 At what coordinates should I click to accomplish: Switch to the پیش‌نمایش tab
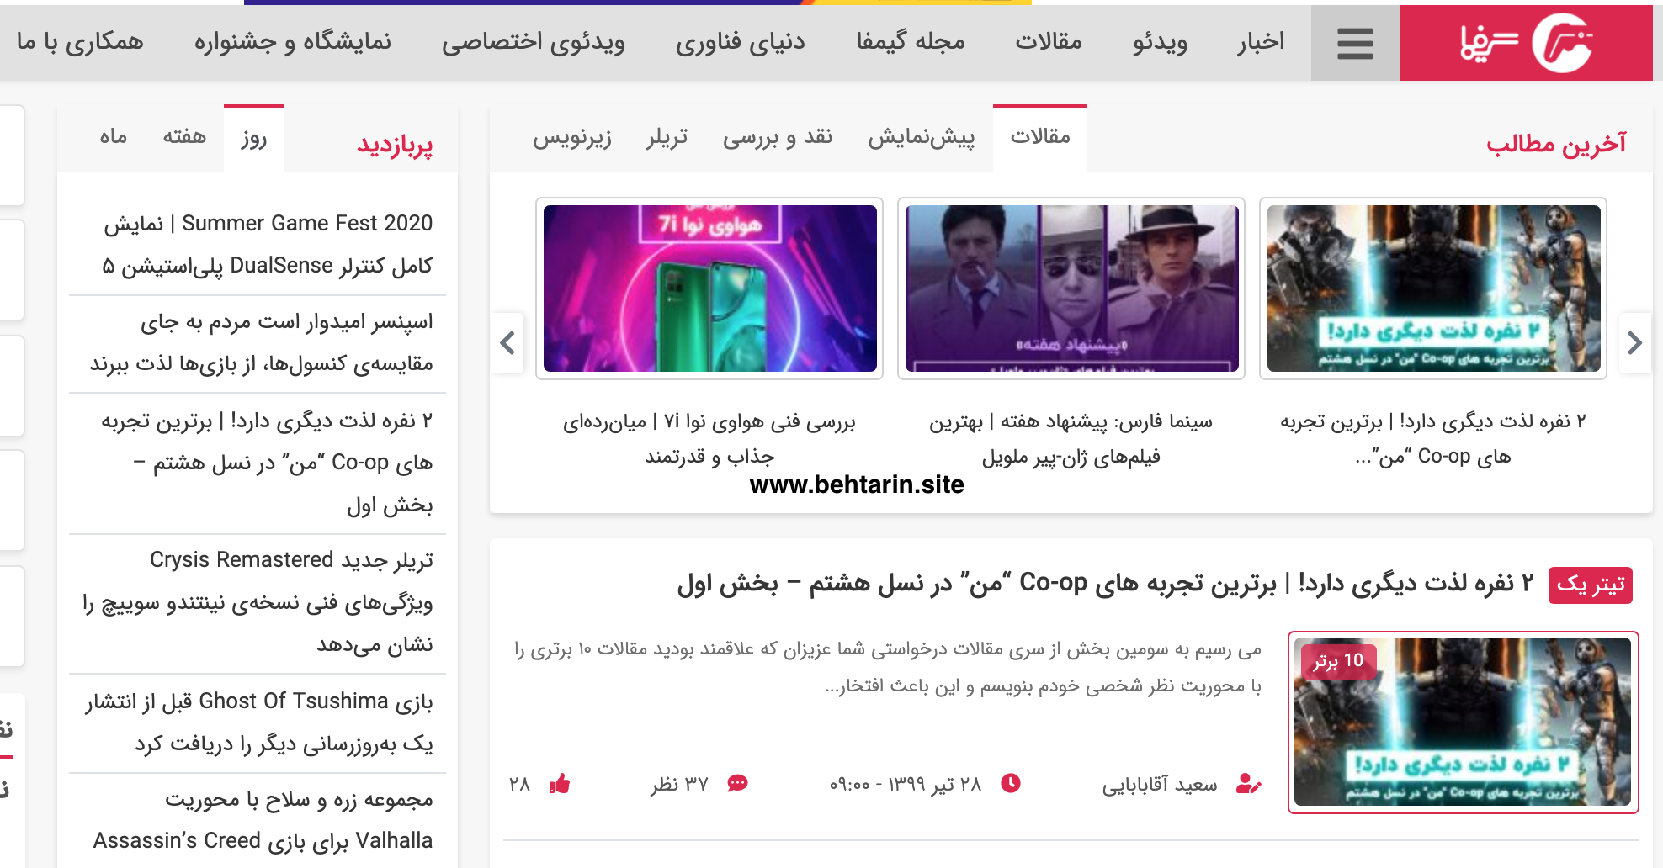tap(922, 138)
